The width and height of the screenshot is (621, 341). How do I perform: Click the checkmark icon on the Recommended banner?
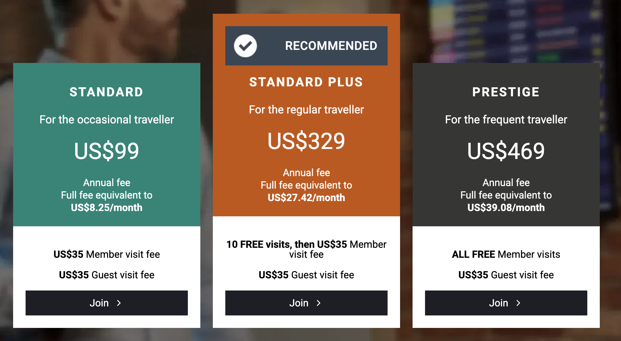(x=245, y=46)
